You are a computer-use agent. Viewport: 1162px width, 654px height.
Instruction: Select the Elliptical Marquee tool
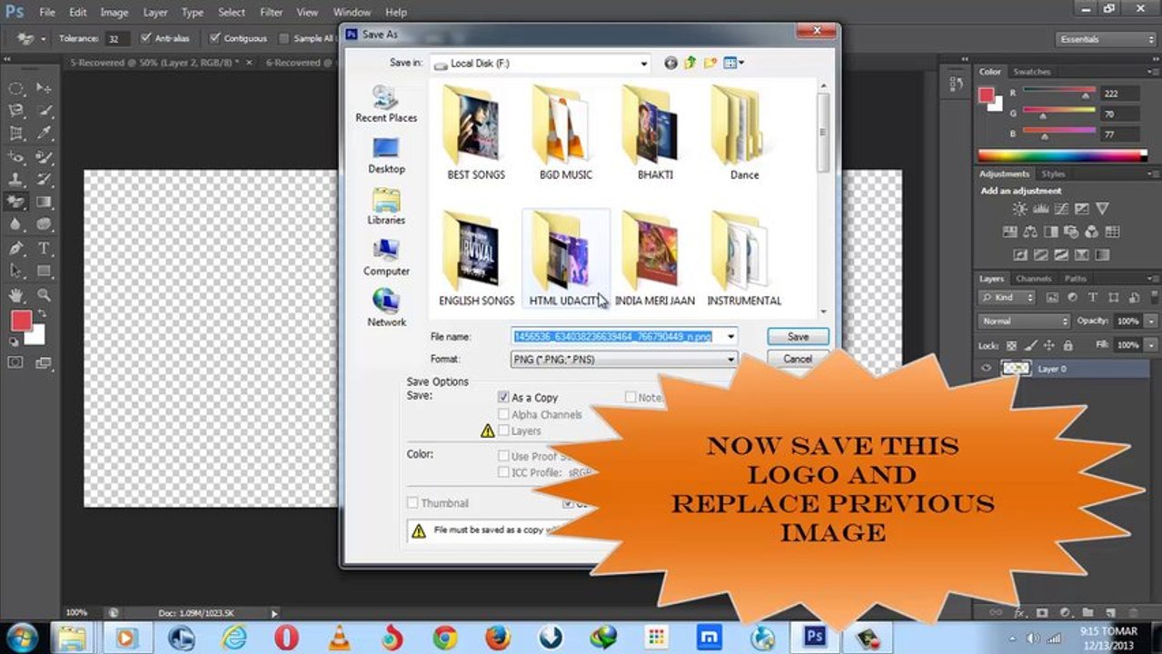click(16, 88)
